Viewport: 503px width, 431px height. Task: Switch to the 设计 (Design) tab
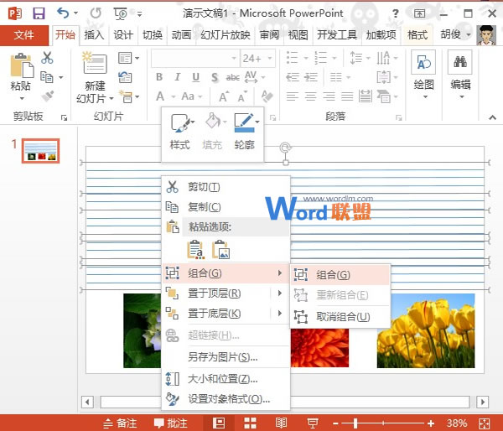pos(123,35)
